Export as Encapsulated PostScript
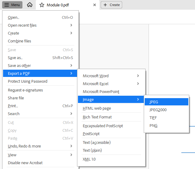The image size is (195, 169). 111,126
